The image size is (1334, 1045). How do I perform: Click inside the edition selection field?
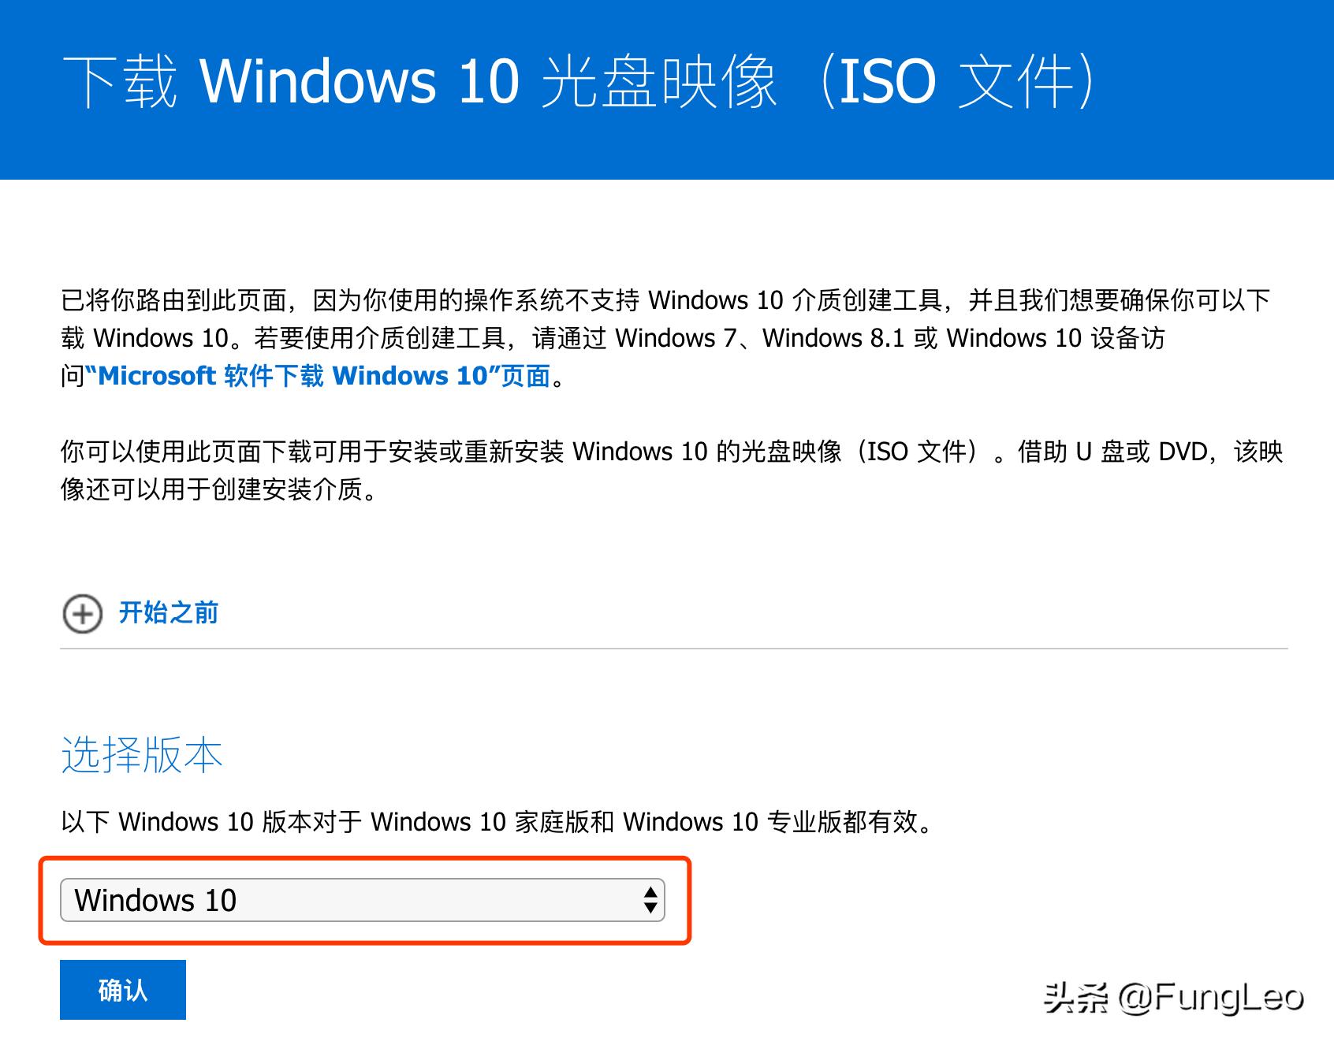[x=363, y=898]
